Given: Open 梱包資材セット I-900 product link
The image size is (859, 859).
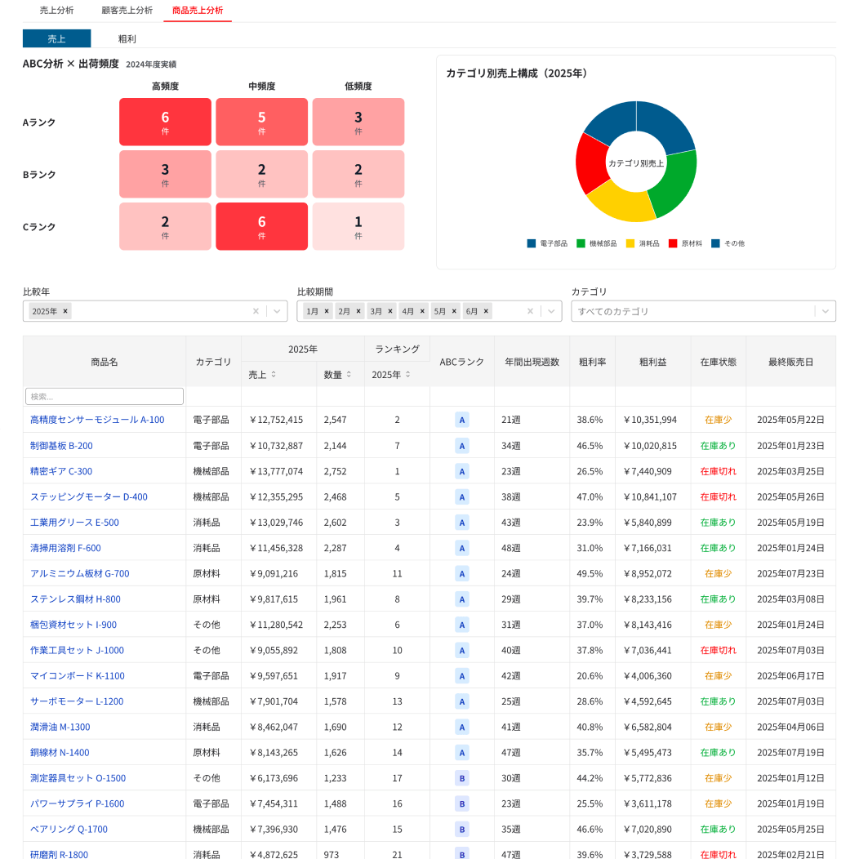Looking at the screenshot, I should (x=73, y=625).
